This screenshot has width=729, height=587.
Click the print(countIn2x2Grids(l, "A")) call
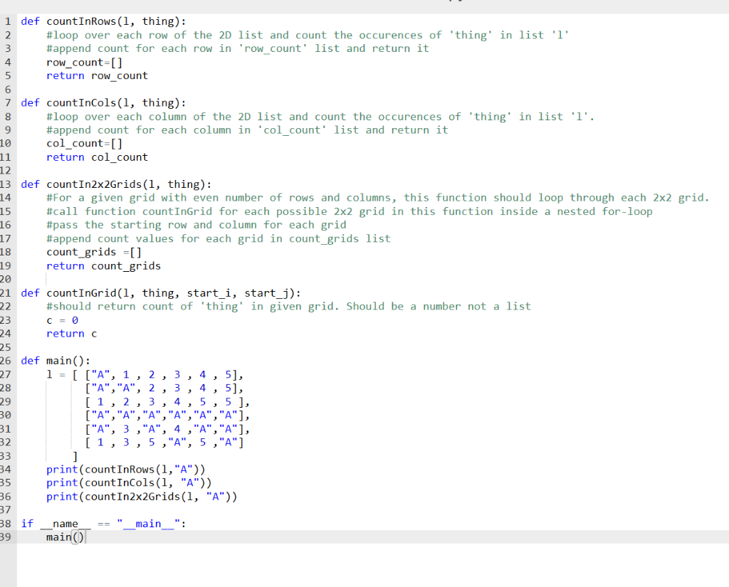coord(142,496)
